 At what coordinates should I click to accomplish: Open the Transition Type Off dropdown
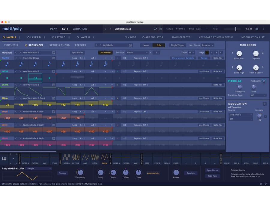tap(258, 95)
